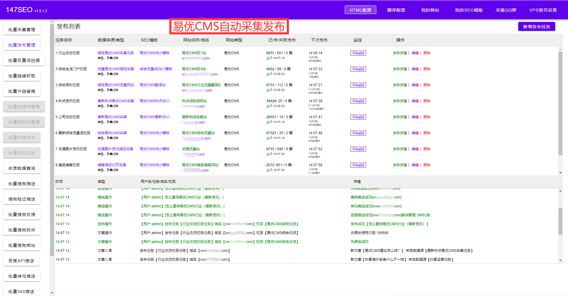Open 批量搜狗反馈 in sidebar
Viewport: 568px width, 296px height.
click(22, 215)
